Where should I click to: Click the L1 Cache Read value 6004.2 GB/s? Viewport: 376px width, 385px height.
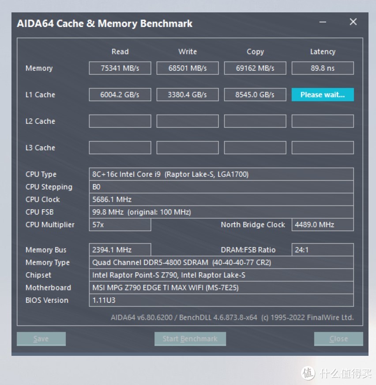(120, 95)
